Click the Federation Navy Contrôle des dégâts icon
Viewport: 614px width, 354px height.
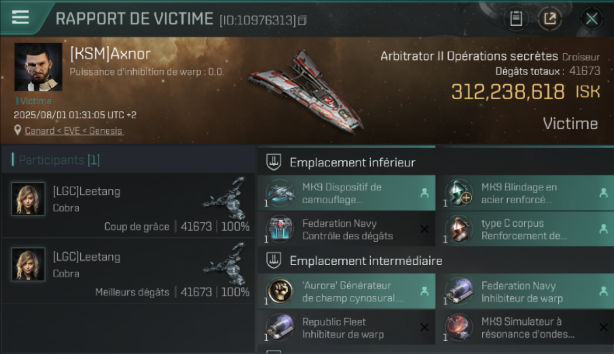pyautogui.click(x=281, y=229)
